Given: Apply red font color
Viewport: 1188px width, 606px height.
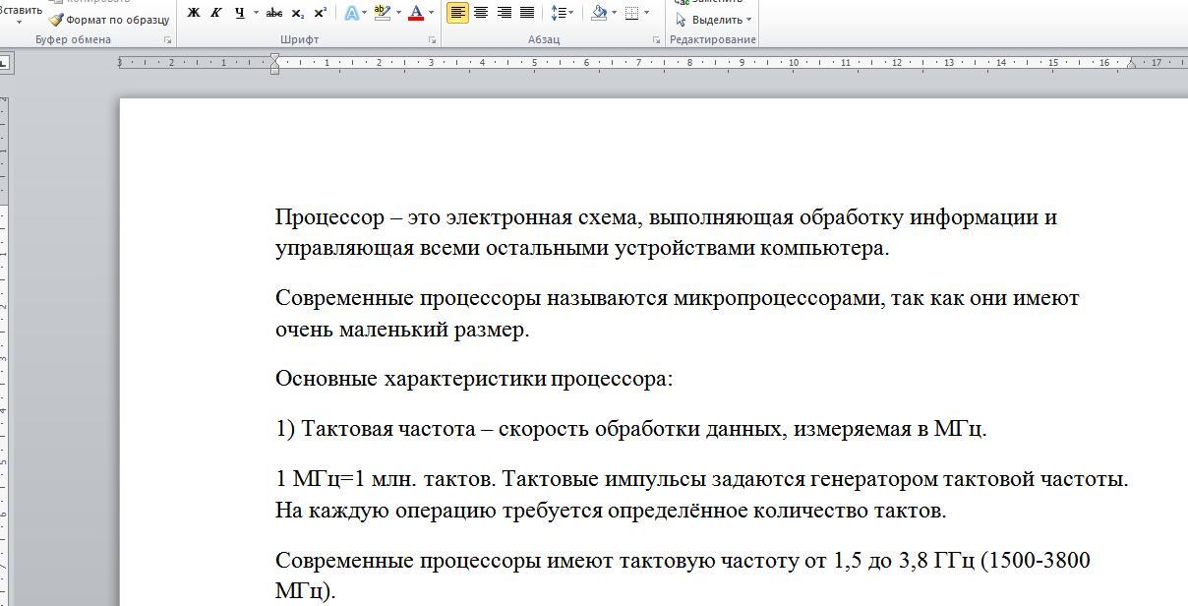Looking at the screenshot, I should coord(416,13).
